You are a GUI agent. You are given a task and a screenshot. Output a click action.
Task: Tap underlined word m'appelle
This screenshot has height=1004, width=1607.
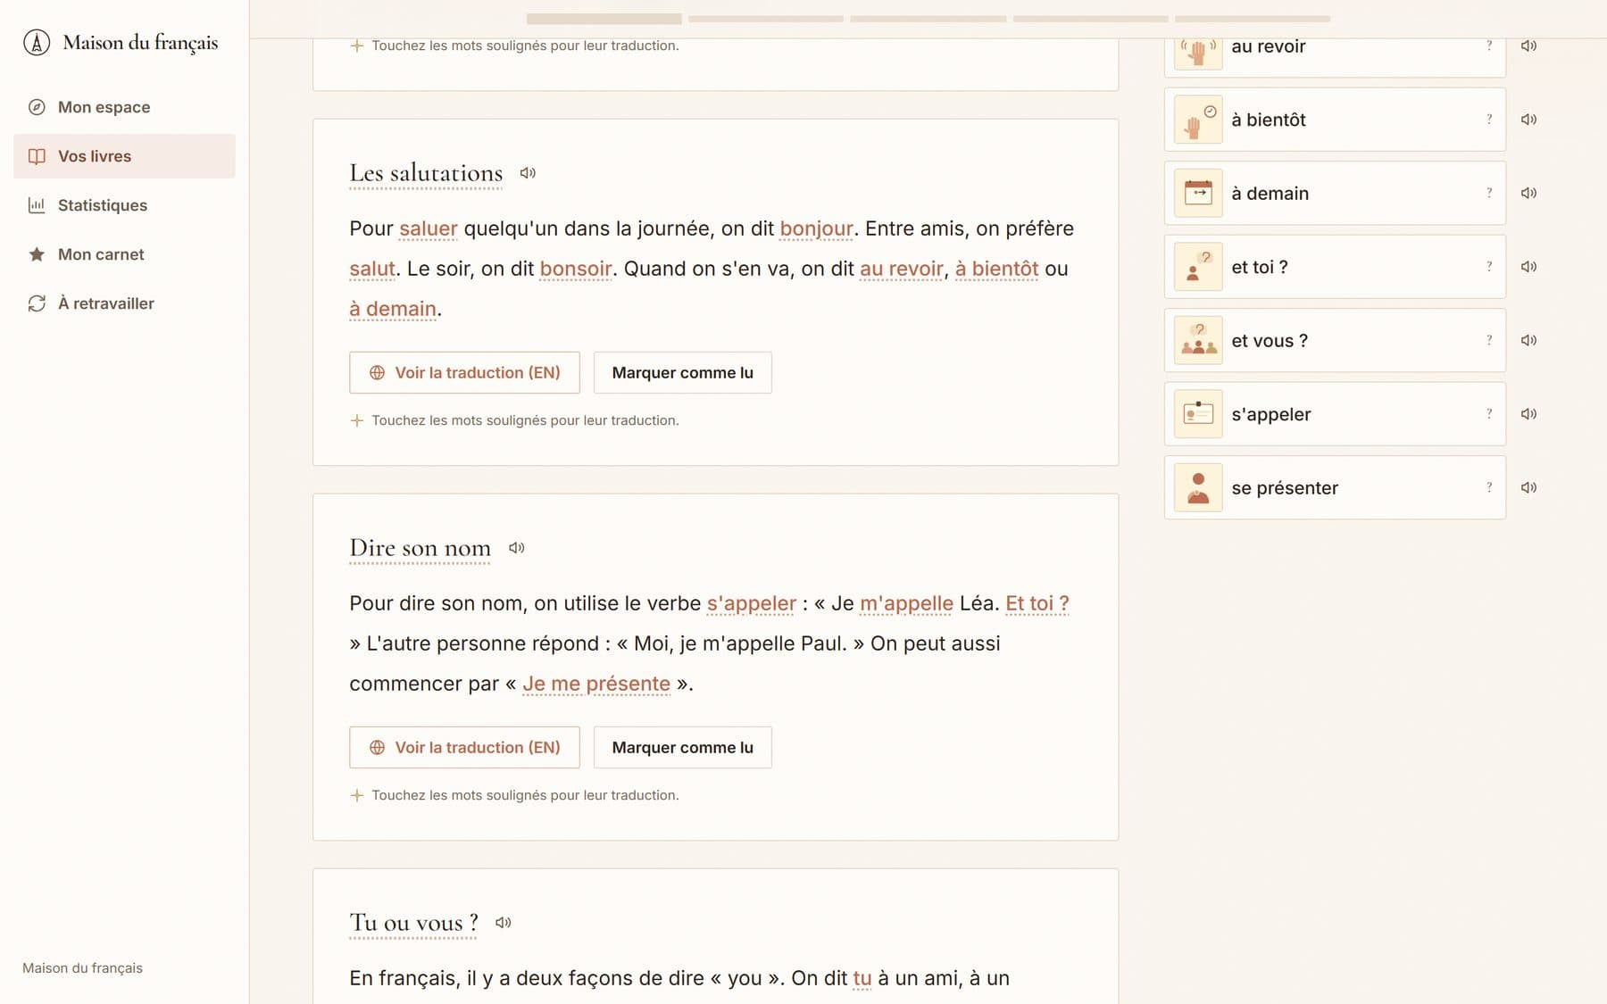[906, 603]
